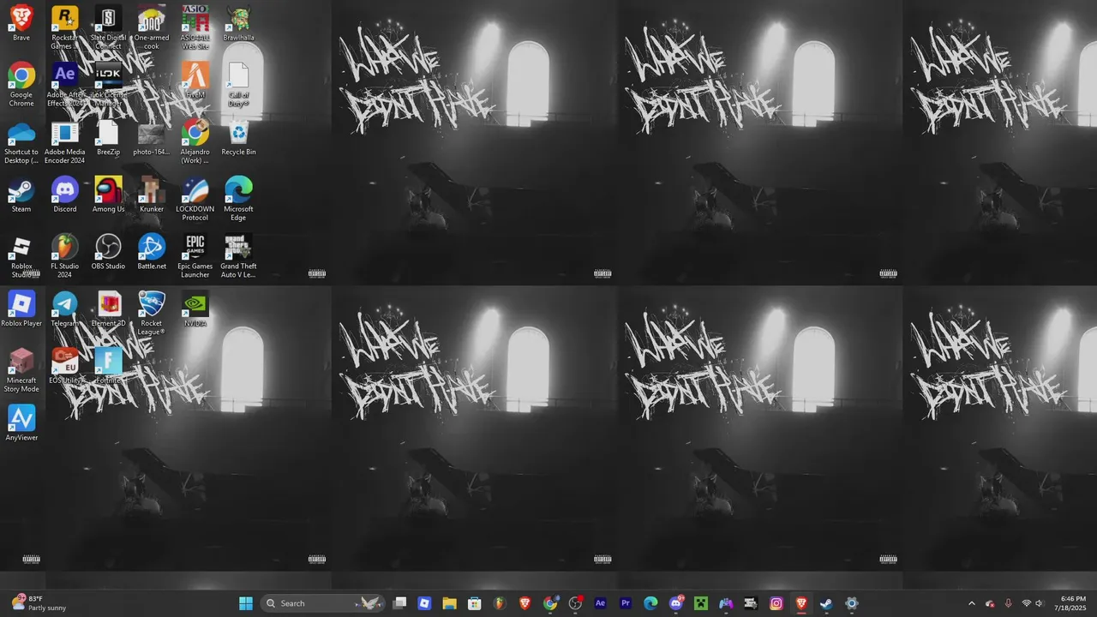Open the Minecraft taskbar icon

(700, 603)
